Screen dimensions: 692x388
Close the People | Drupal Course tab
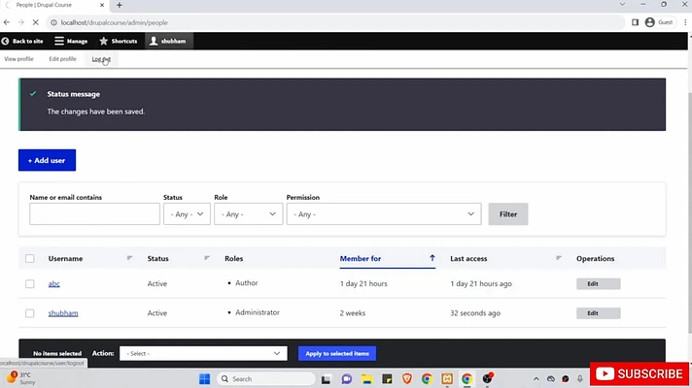tap(102, 5)
